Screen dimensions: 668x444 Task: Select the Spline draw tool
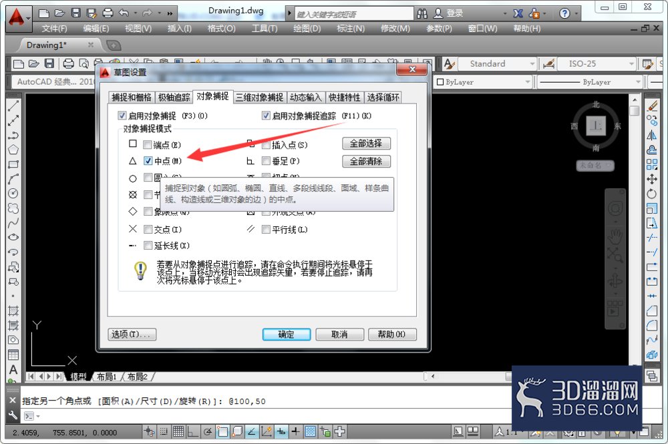point(13,222)
